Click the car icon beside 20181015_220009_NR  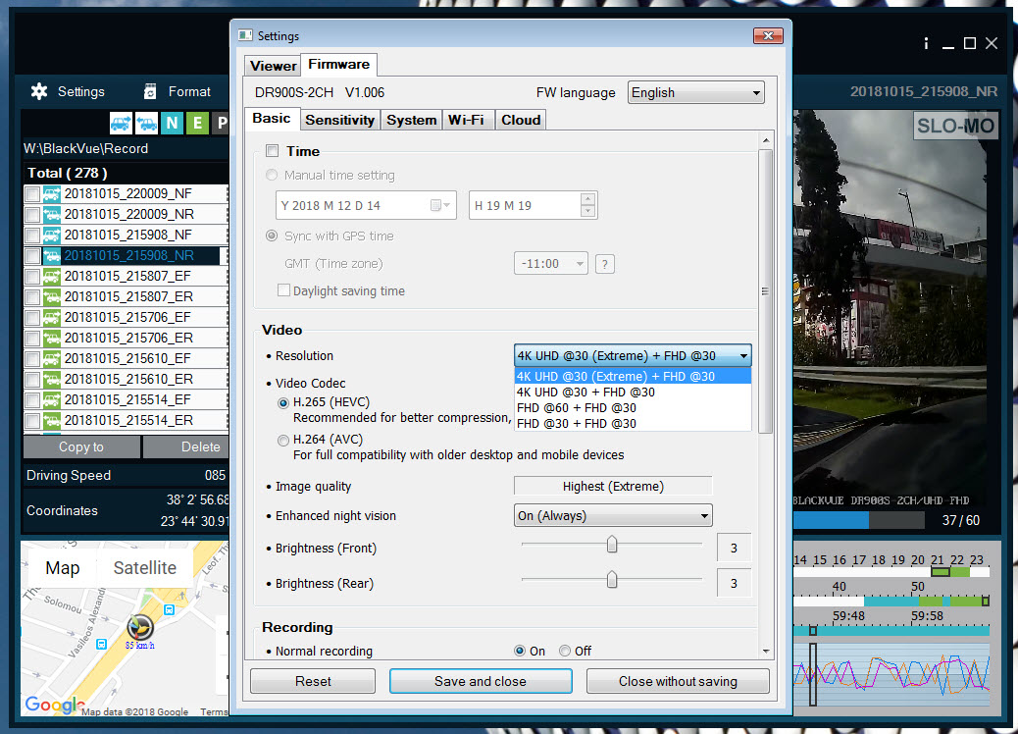point(52,214)
